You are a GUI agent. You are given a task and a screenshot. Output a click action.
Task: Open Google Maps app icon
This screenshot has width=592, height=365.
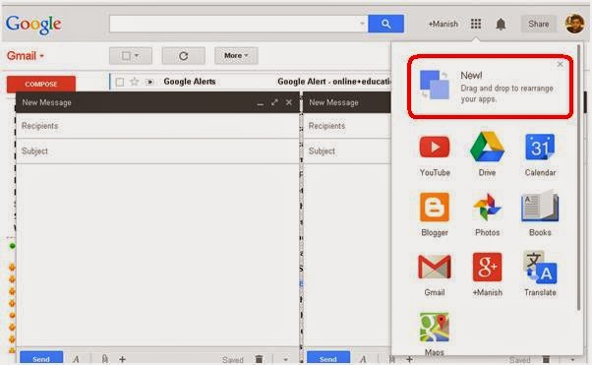coord(435,328)
